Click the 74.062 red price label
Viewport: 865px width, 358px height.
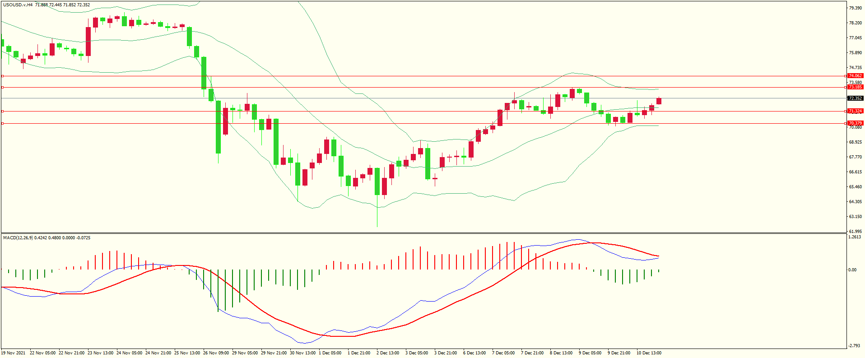coord(855,76)
